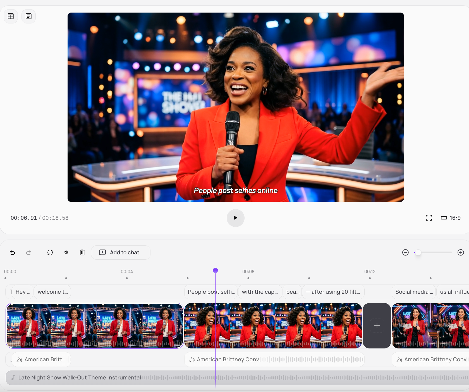Click the empty add-scene plus placeholder

[x=377, y=326]
